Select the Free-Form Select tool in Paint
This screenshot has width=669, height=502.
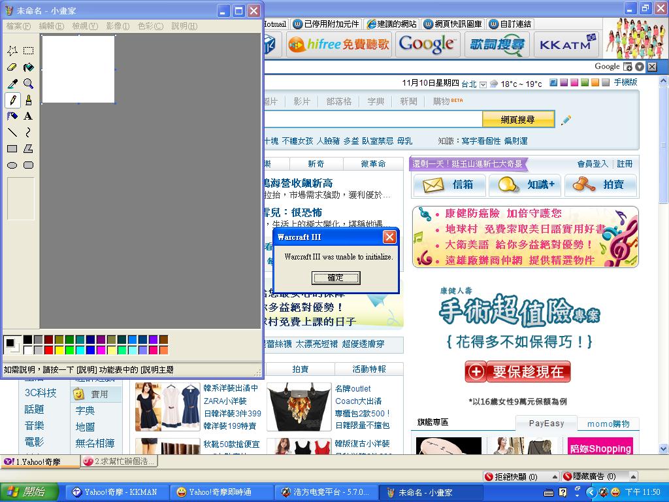[12, 51]
